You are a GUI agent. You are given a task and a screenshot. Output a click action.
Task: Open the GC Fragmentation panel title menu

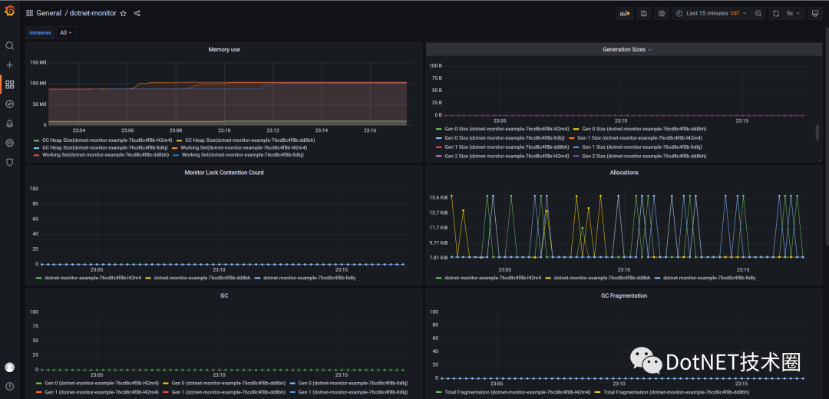click(x=624, y=295)
